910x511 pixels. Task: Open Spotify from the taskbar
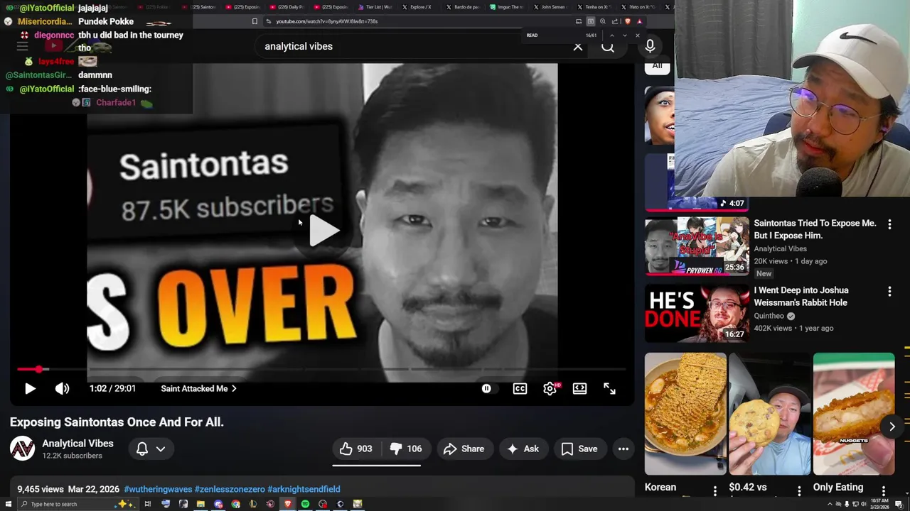[305, 504]
